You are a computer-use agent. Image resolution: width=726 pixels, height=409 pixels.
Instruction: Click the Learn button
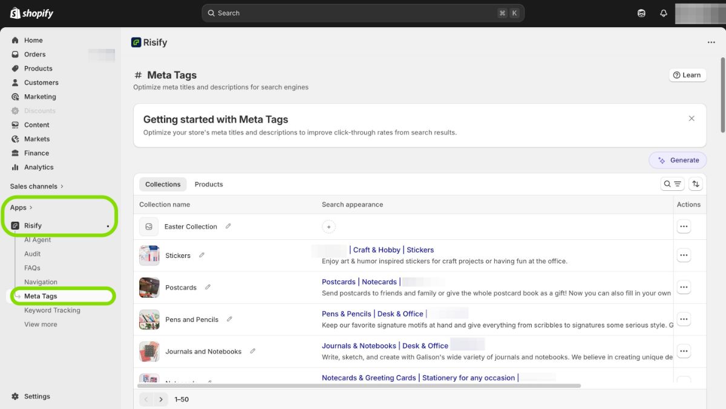[x=687, y=75]
